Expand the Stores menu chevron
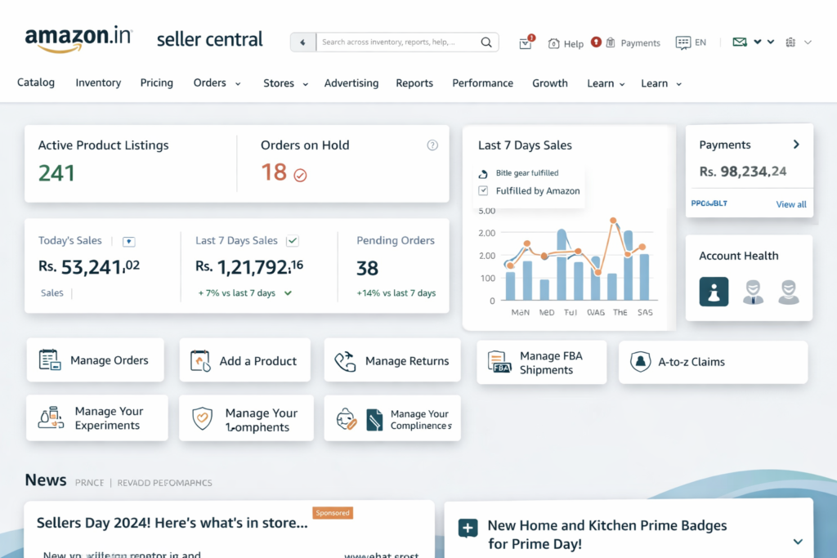The image size is (837, 558). coord(306,84)
